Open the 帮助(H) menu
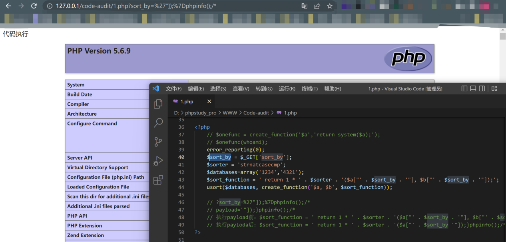 pos(333,89)
